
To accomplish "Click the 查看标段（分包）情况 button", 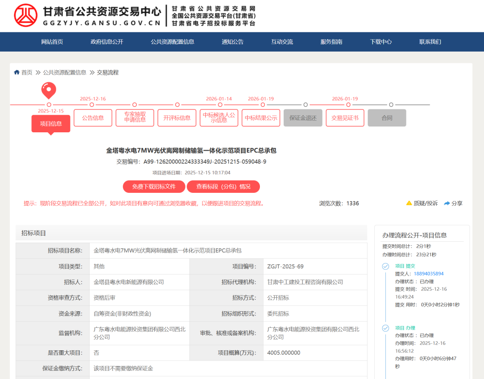I will pos(223,187).
